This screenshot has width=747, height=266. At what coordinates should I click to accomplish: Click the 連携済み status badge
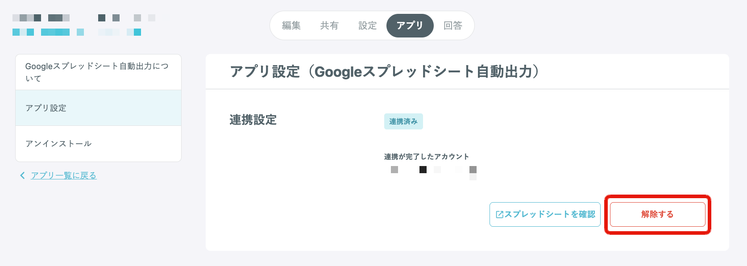point(403,121)
